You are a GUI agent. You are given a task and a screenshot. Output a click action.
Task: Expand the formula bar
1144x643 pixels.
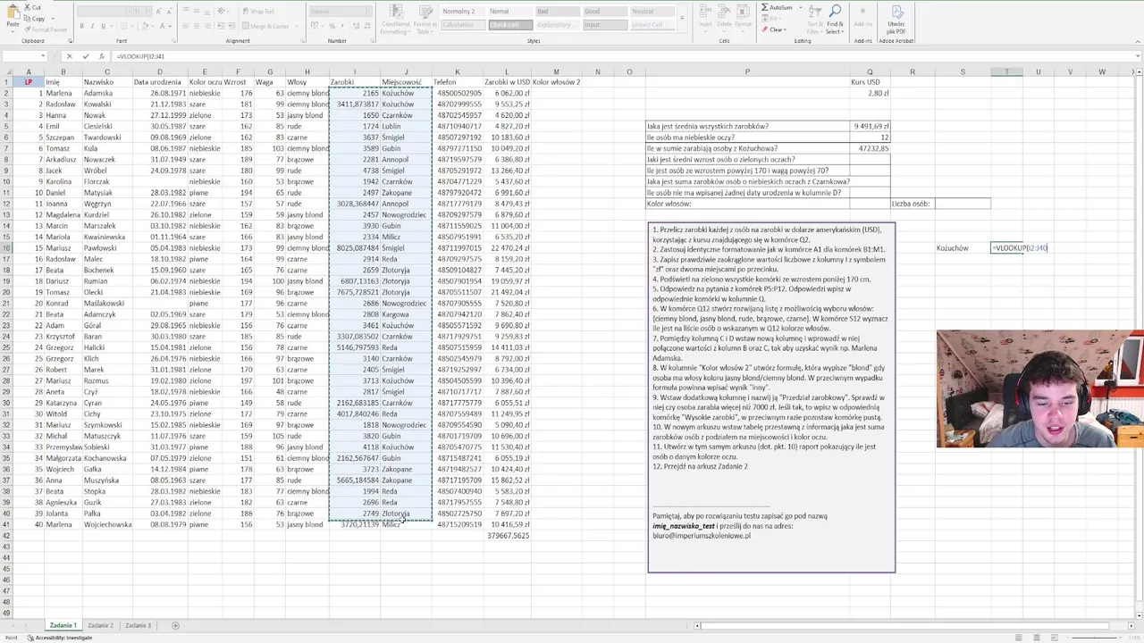click(1136, 56)
